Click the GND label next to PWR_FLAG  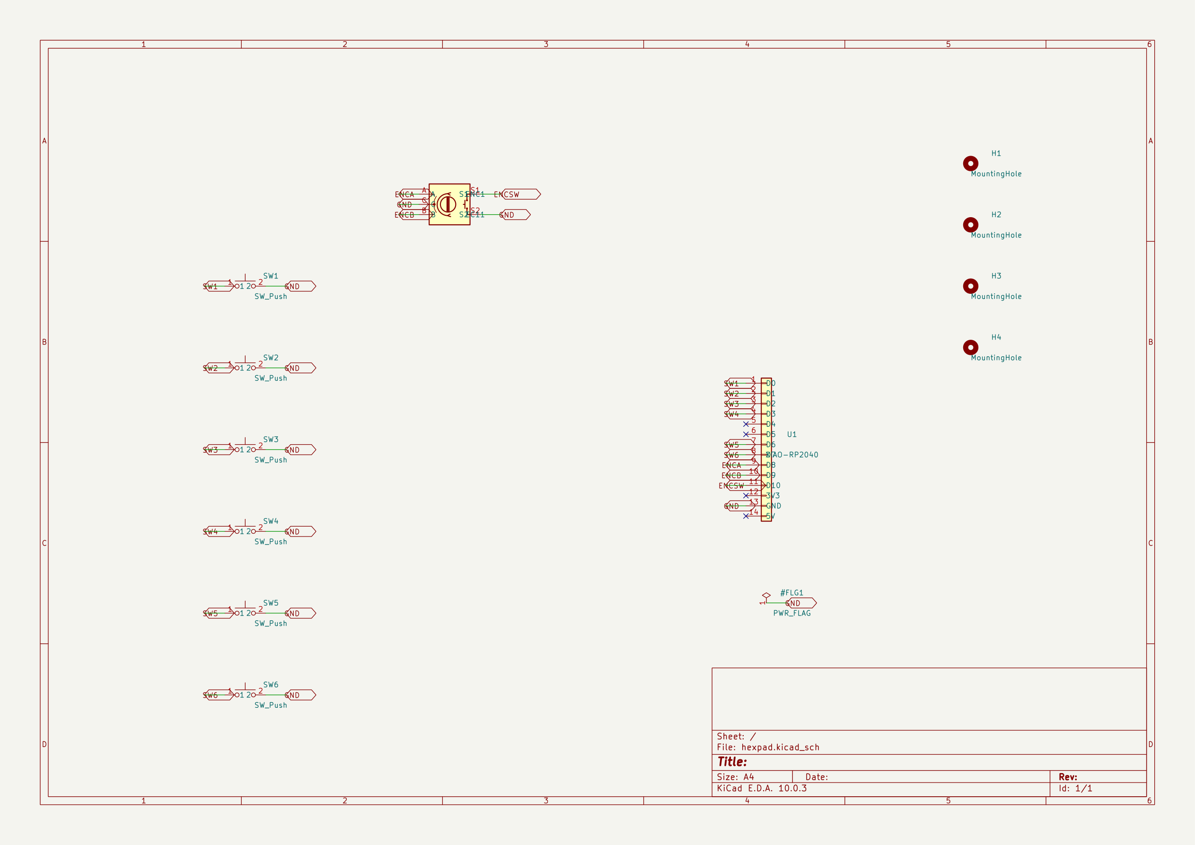801,603
